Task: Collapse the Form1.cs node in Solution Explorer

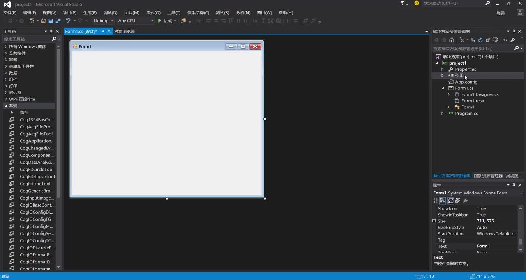Action: click(443, 88)
